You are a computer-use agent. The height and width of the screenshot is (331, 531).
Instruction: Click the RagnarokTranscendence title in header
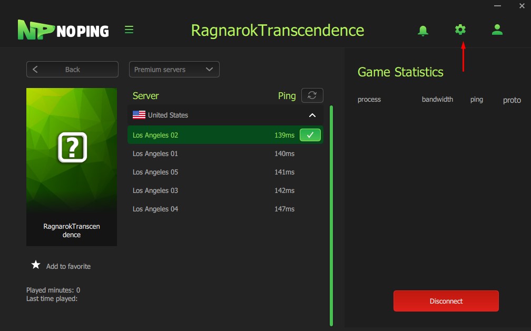point(277,30)
